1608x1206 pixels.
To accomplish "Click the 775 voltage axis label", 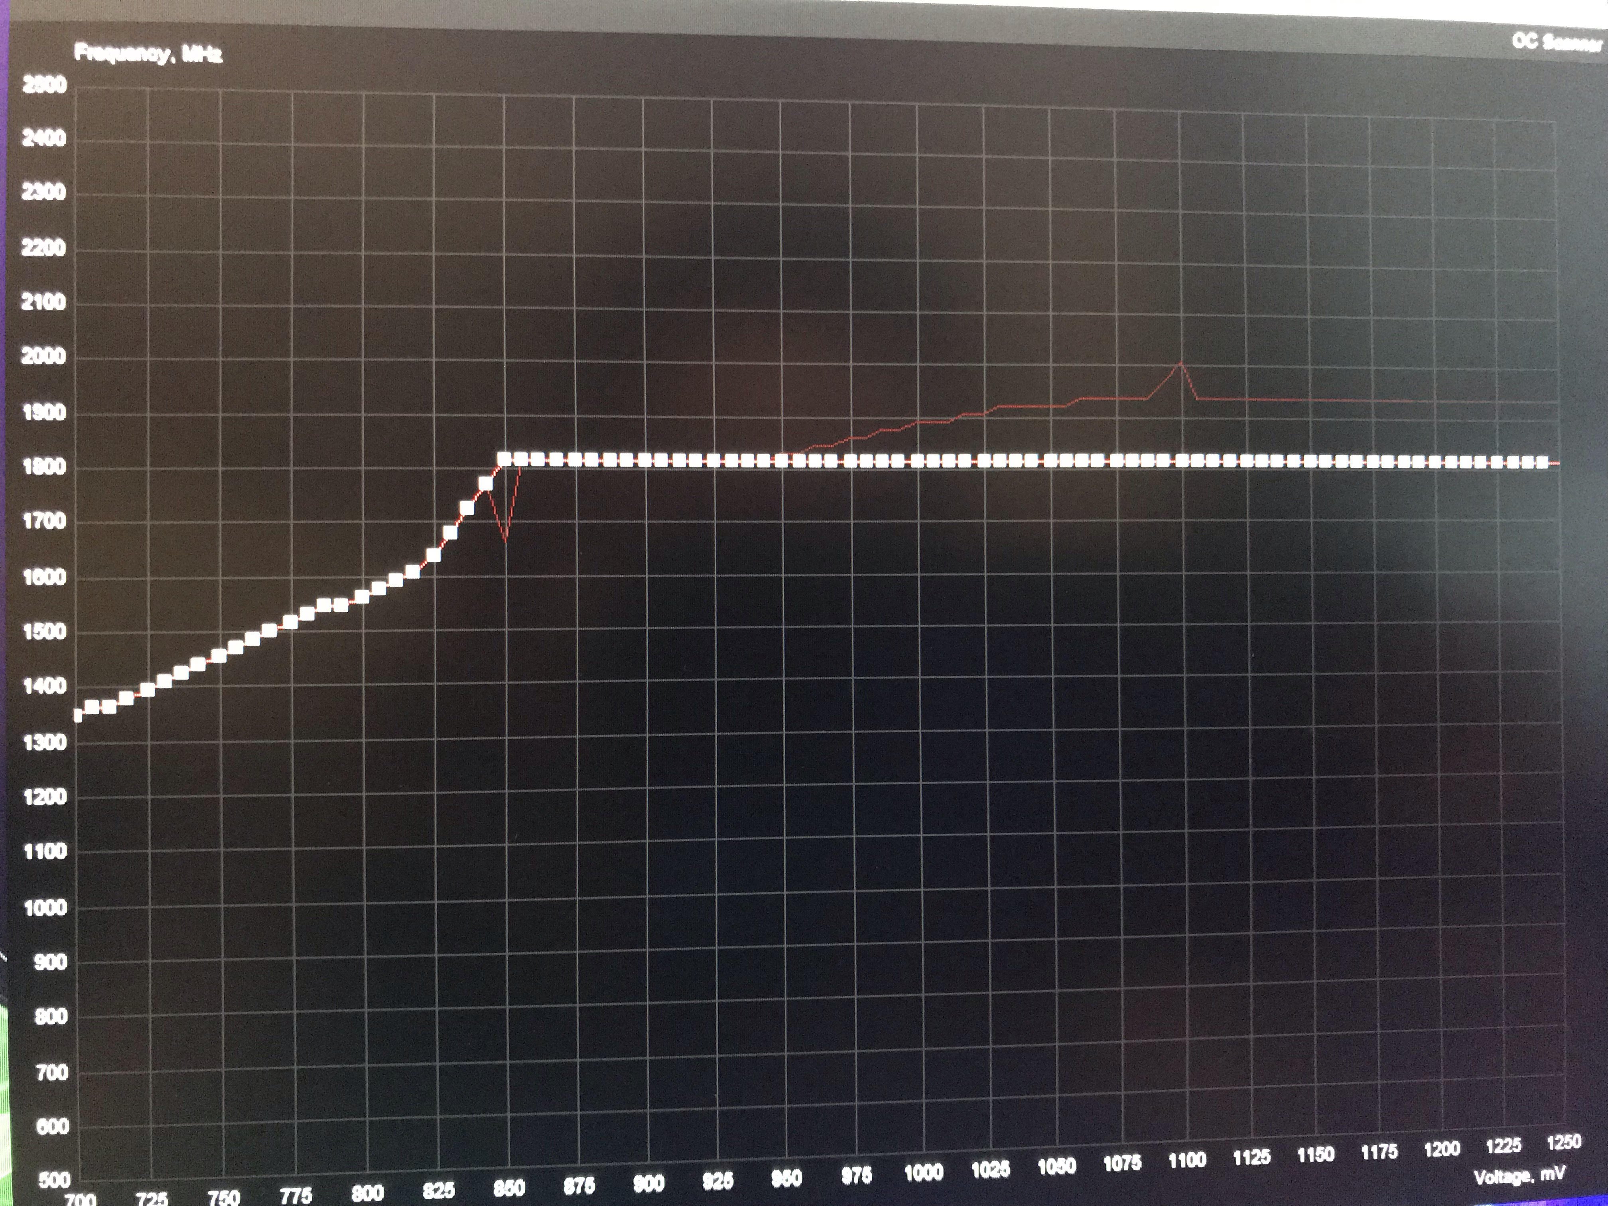I will coord(296,1195).
